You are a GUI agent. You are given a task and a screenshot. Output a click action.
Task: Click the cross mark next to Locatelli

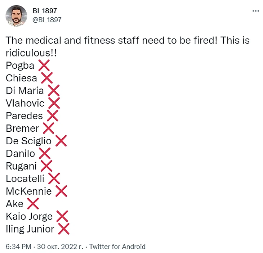tap(54, 179)
